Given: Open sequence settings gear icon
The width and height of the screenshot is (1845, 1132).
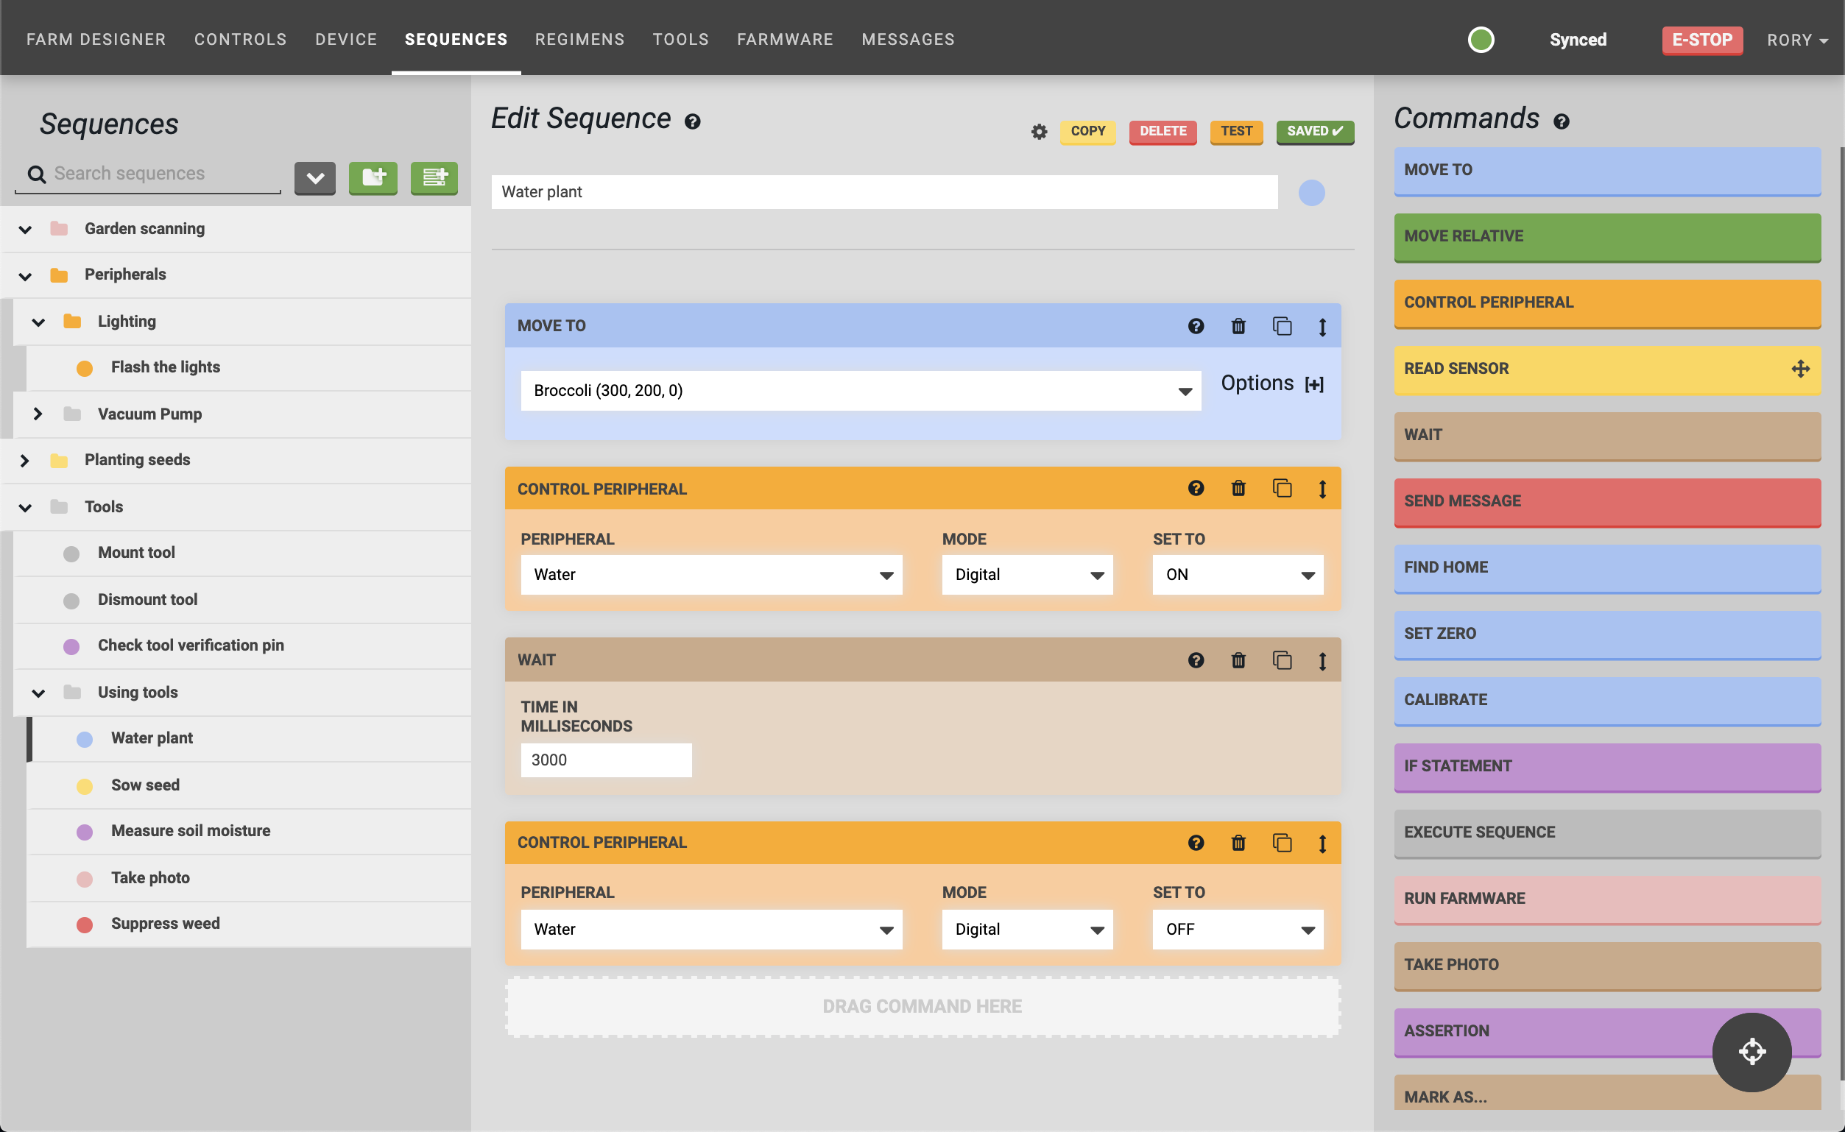Looking at the screenshot, I should pyautogui.click(x=1039, y=132).
